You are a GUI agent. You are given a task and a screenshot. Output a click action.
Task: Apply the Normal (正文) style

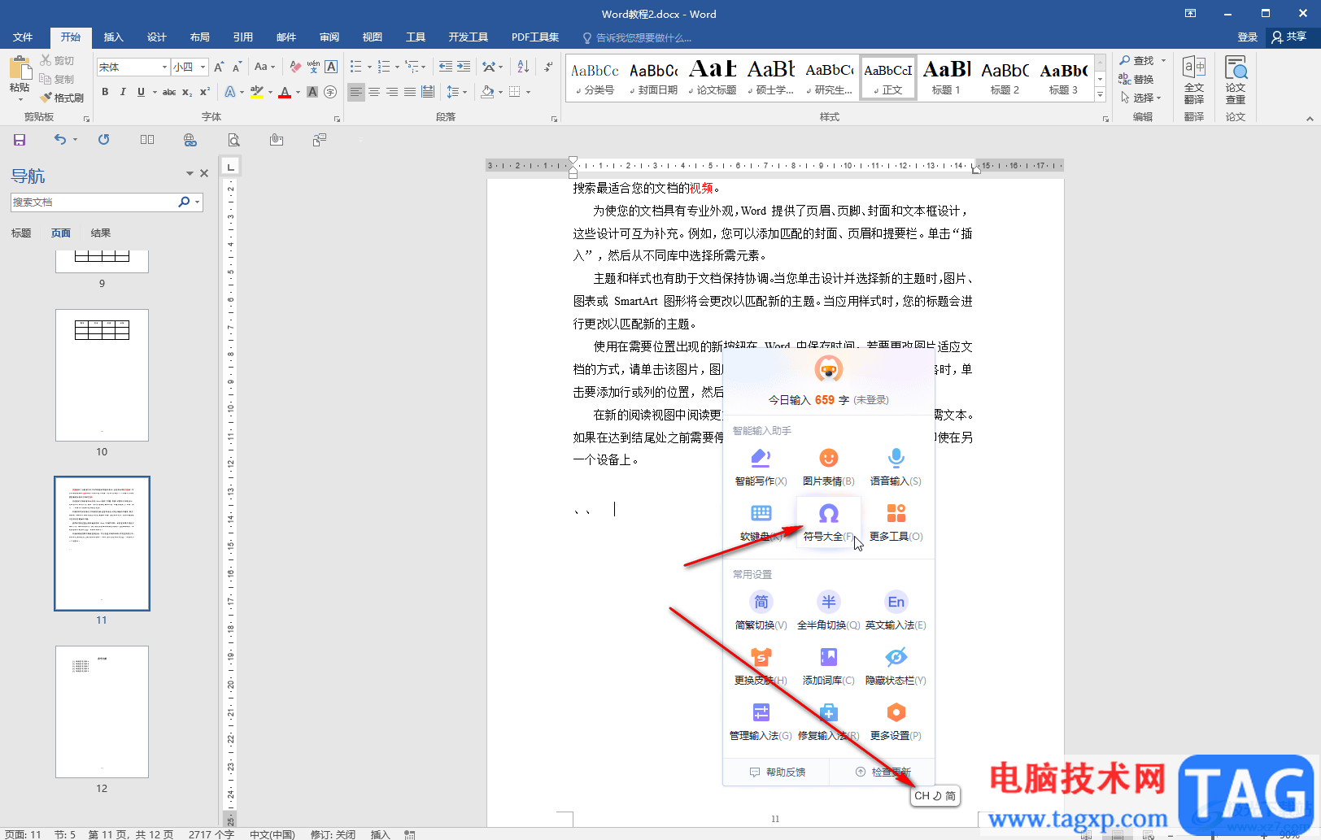click(887, 78)
